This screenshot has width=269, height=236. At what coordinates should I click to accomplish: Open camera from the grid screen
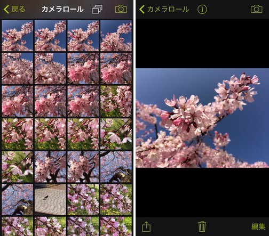point(121,9)
